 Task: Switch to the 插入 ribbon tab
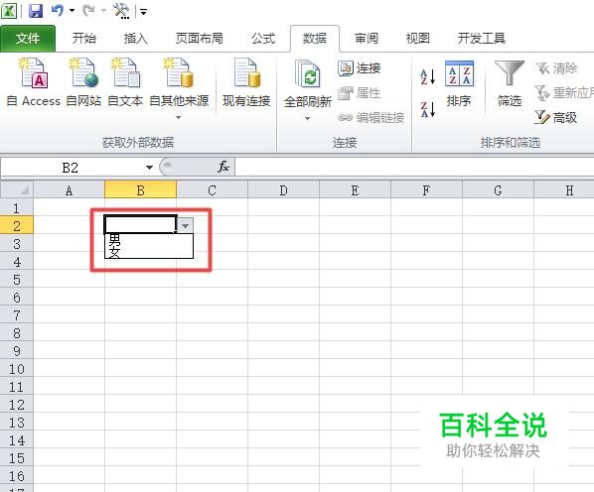pyautogui.click(x=136, y=39)
